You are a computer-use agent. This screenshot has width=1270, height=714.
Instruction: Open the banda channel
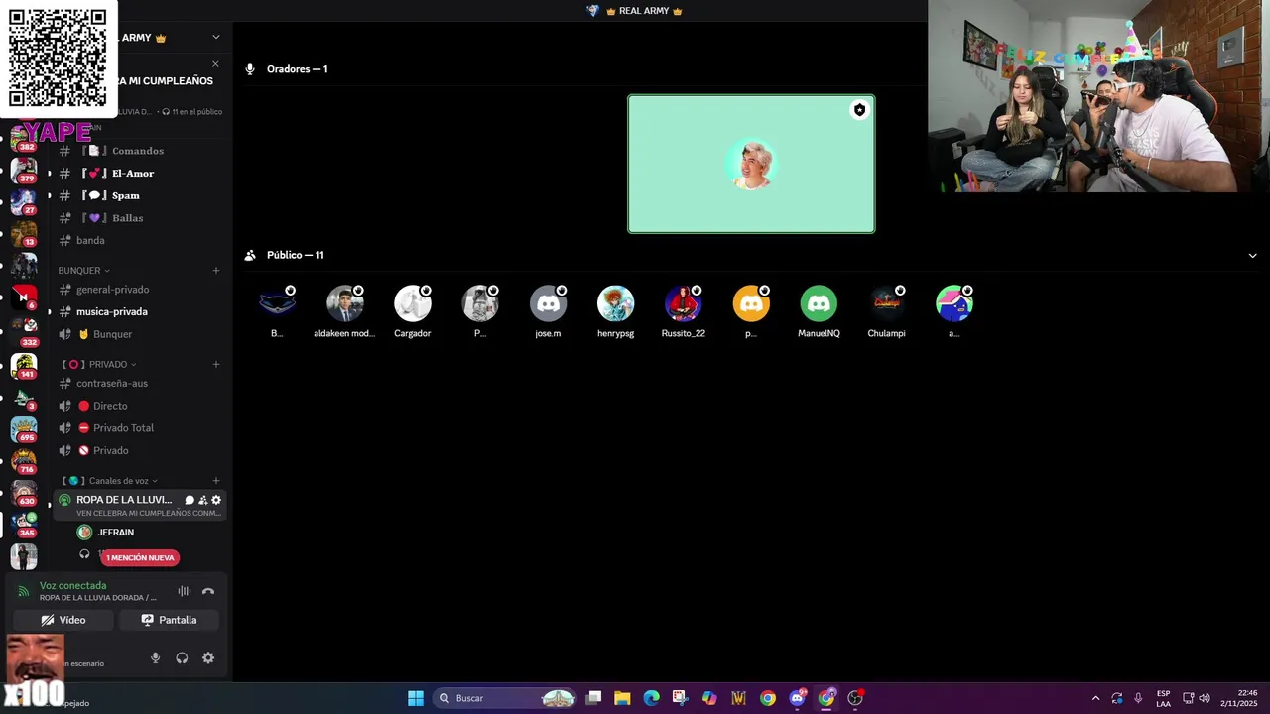tap(140, 240)
